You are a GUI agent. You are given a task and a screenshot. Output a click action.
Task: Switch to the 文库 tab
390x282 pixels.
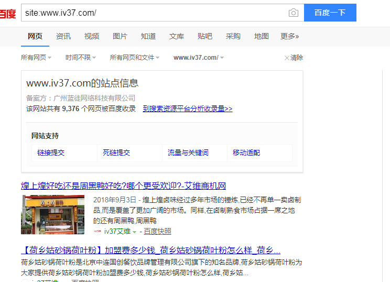click(x=177, y=36)
